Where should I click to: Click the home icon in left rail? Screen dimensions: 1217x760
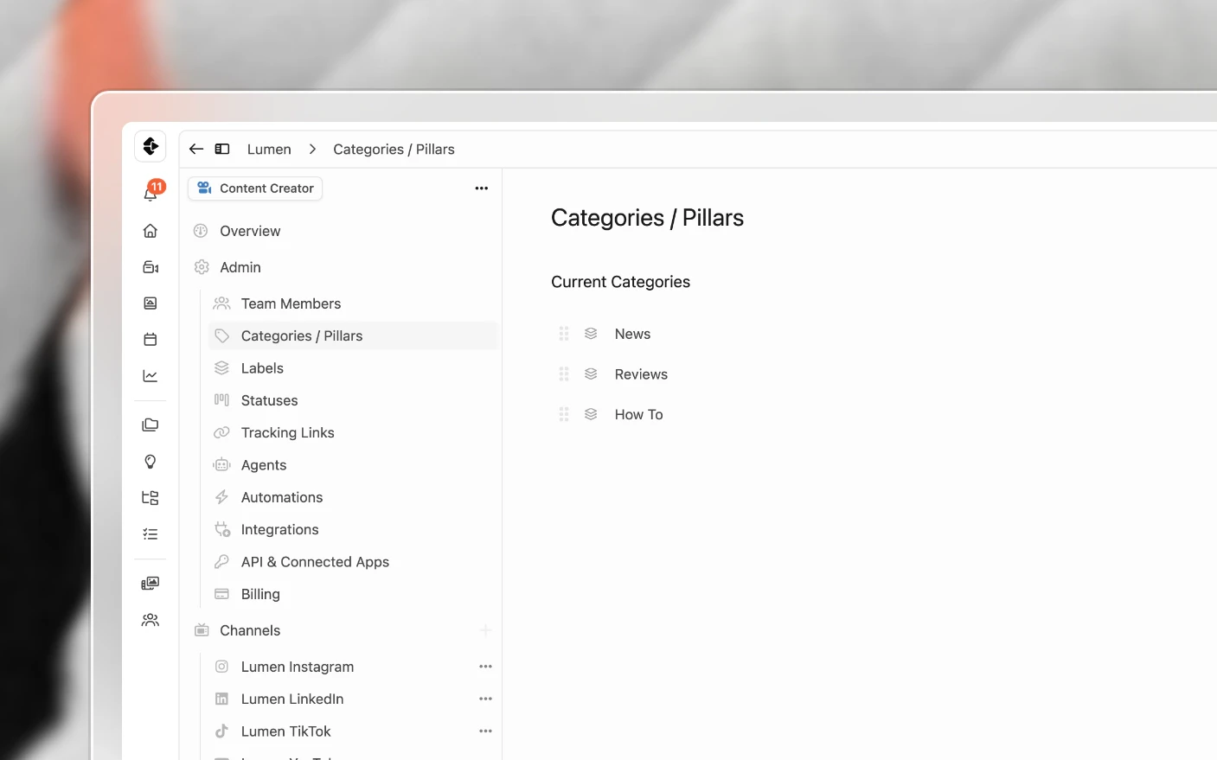click(151, 231)
